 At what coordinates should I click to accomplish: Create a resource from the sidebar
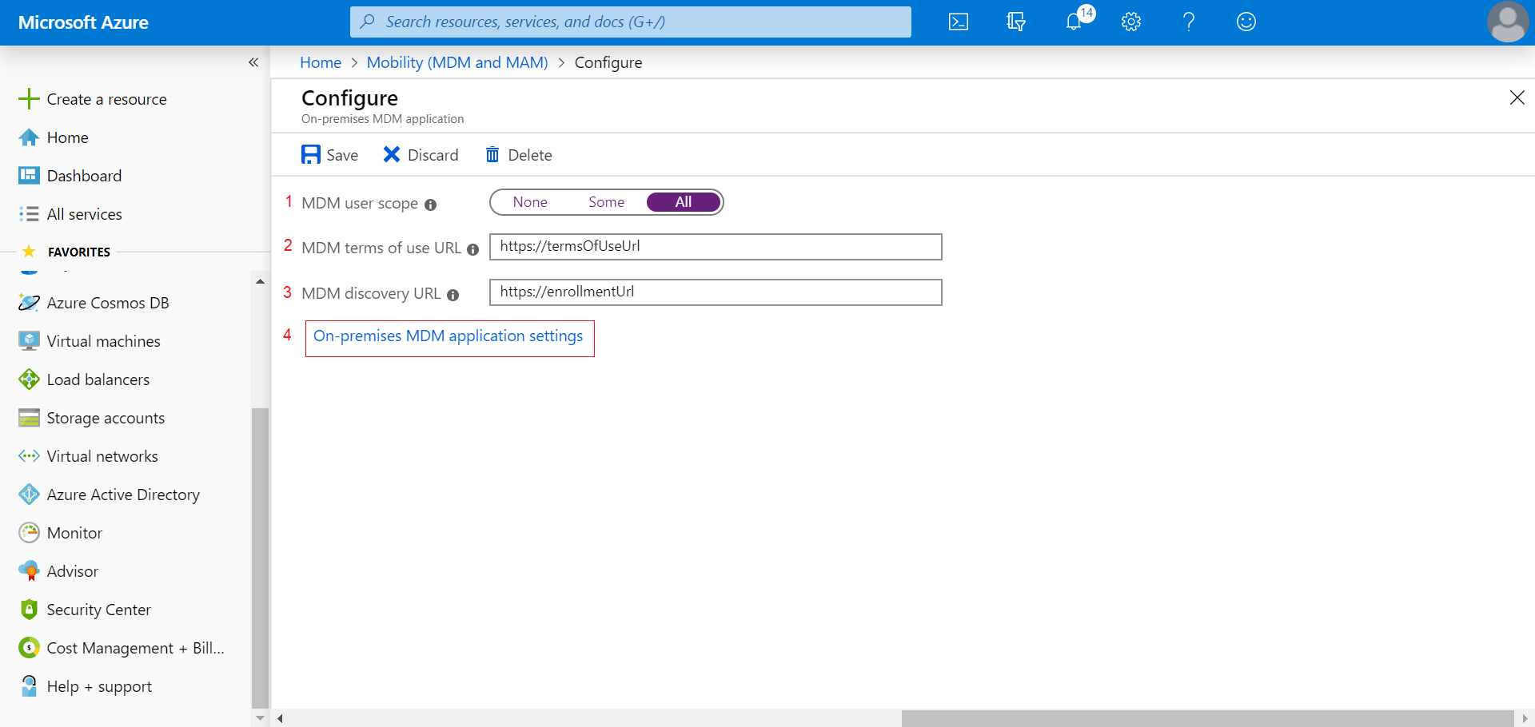106,98
